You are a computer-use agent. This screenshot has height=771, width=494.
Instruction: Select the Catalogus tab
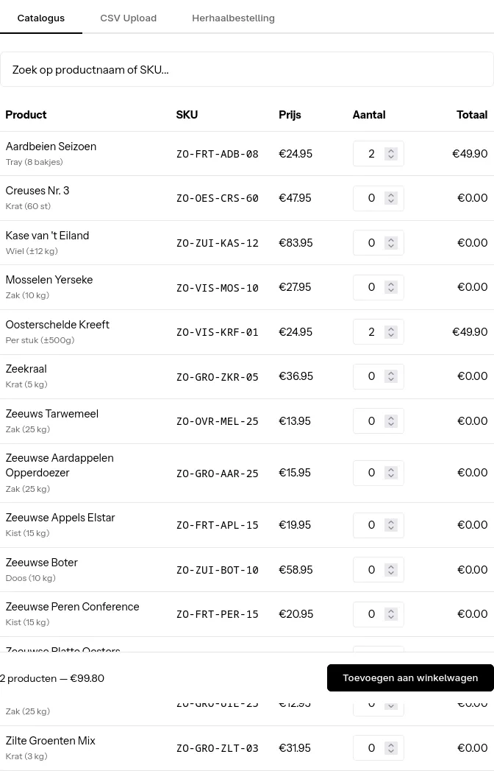[x=40, y=18]
